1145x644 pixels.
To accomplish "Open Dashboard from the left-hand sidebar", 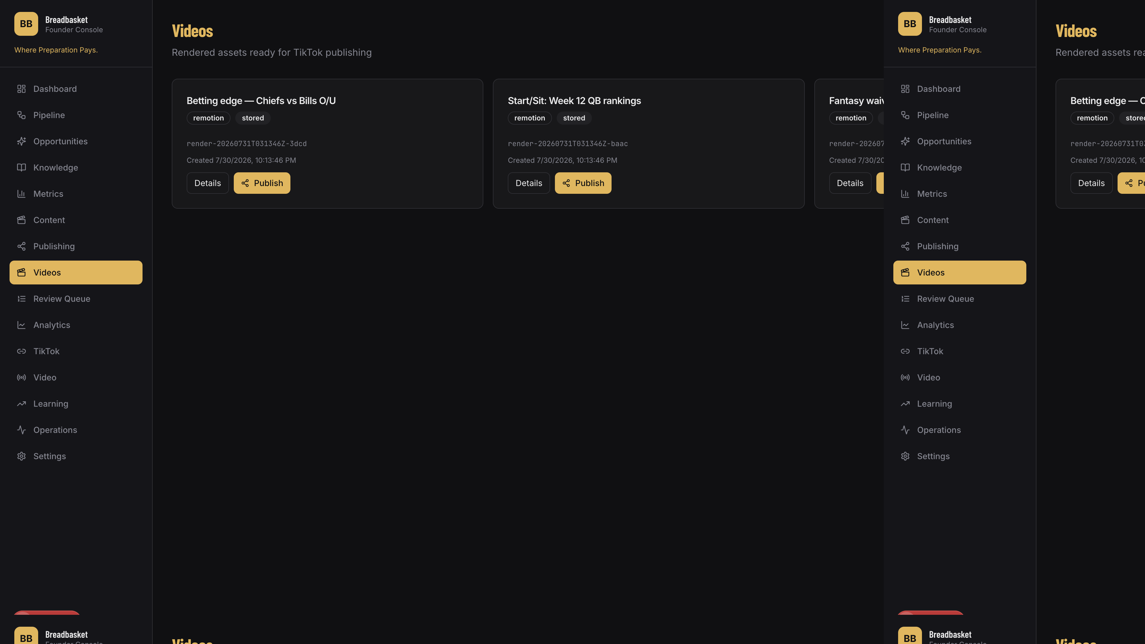I will pyautogui.click(x=76, y=89).
